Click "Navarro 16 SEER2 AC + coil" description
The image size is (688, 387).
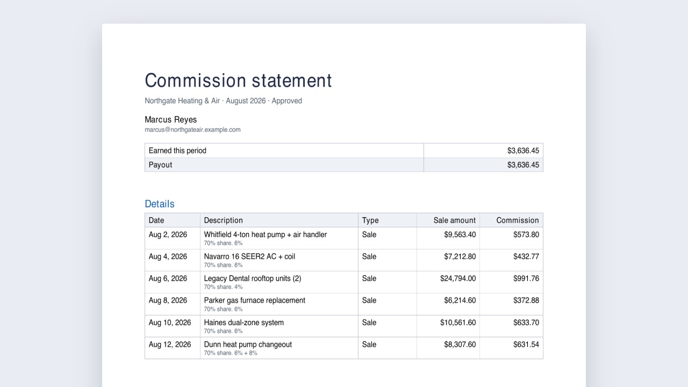click(249, 257)
